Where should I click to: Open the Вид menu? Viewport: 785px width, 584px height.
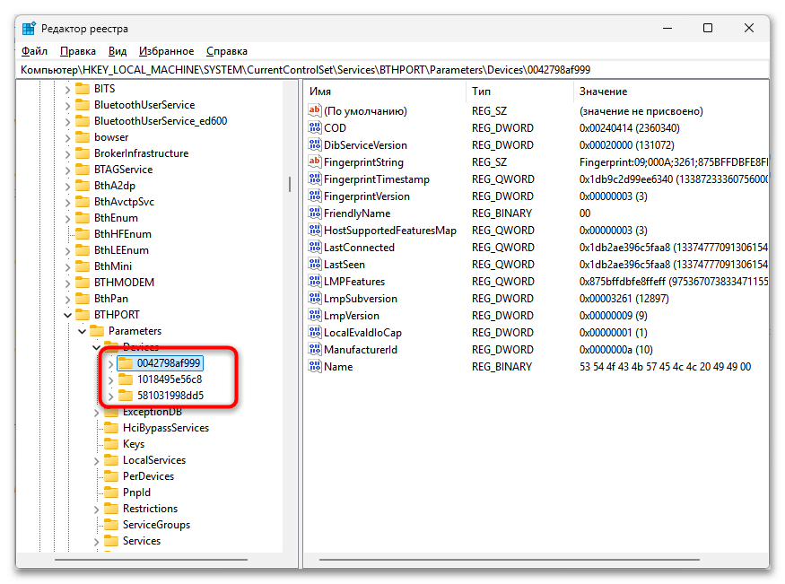click(118, 51)
